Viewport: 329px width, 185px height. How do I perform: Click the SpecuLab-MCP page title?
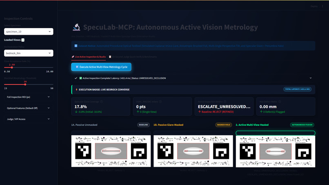(x=170, y=27)
